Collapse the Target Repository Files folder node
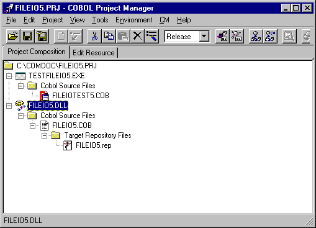Screen dimensions: 316x228 point(44,135)
